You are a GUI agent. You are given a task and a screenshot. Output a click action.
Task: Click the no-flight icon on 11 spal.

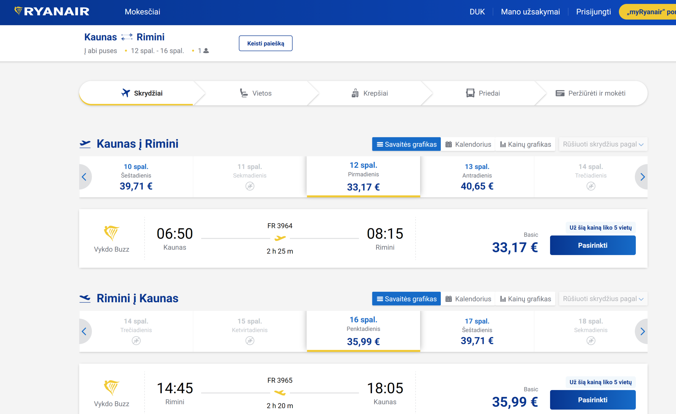pos(250,186)
